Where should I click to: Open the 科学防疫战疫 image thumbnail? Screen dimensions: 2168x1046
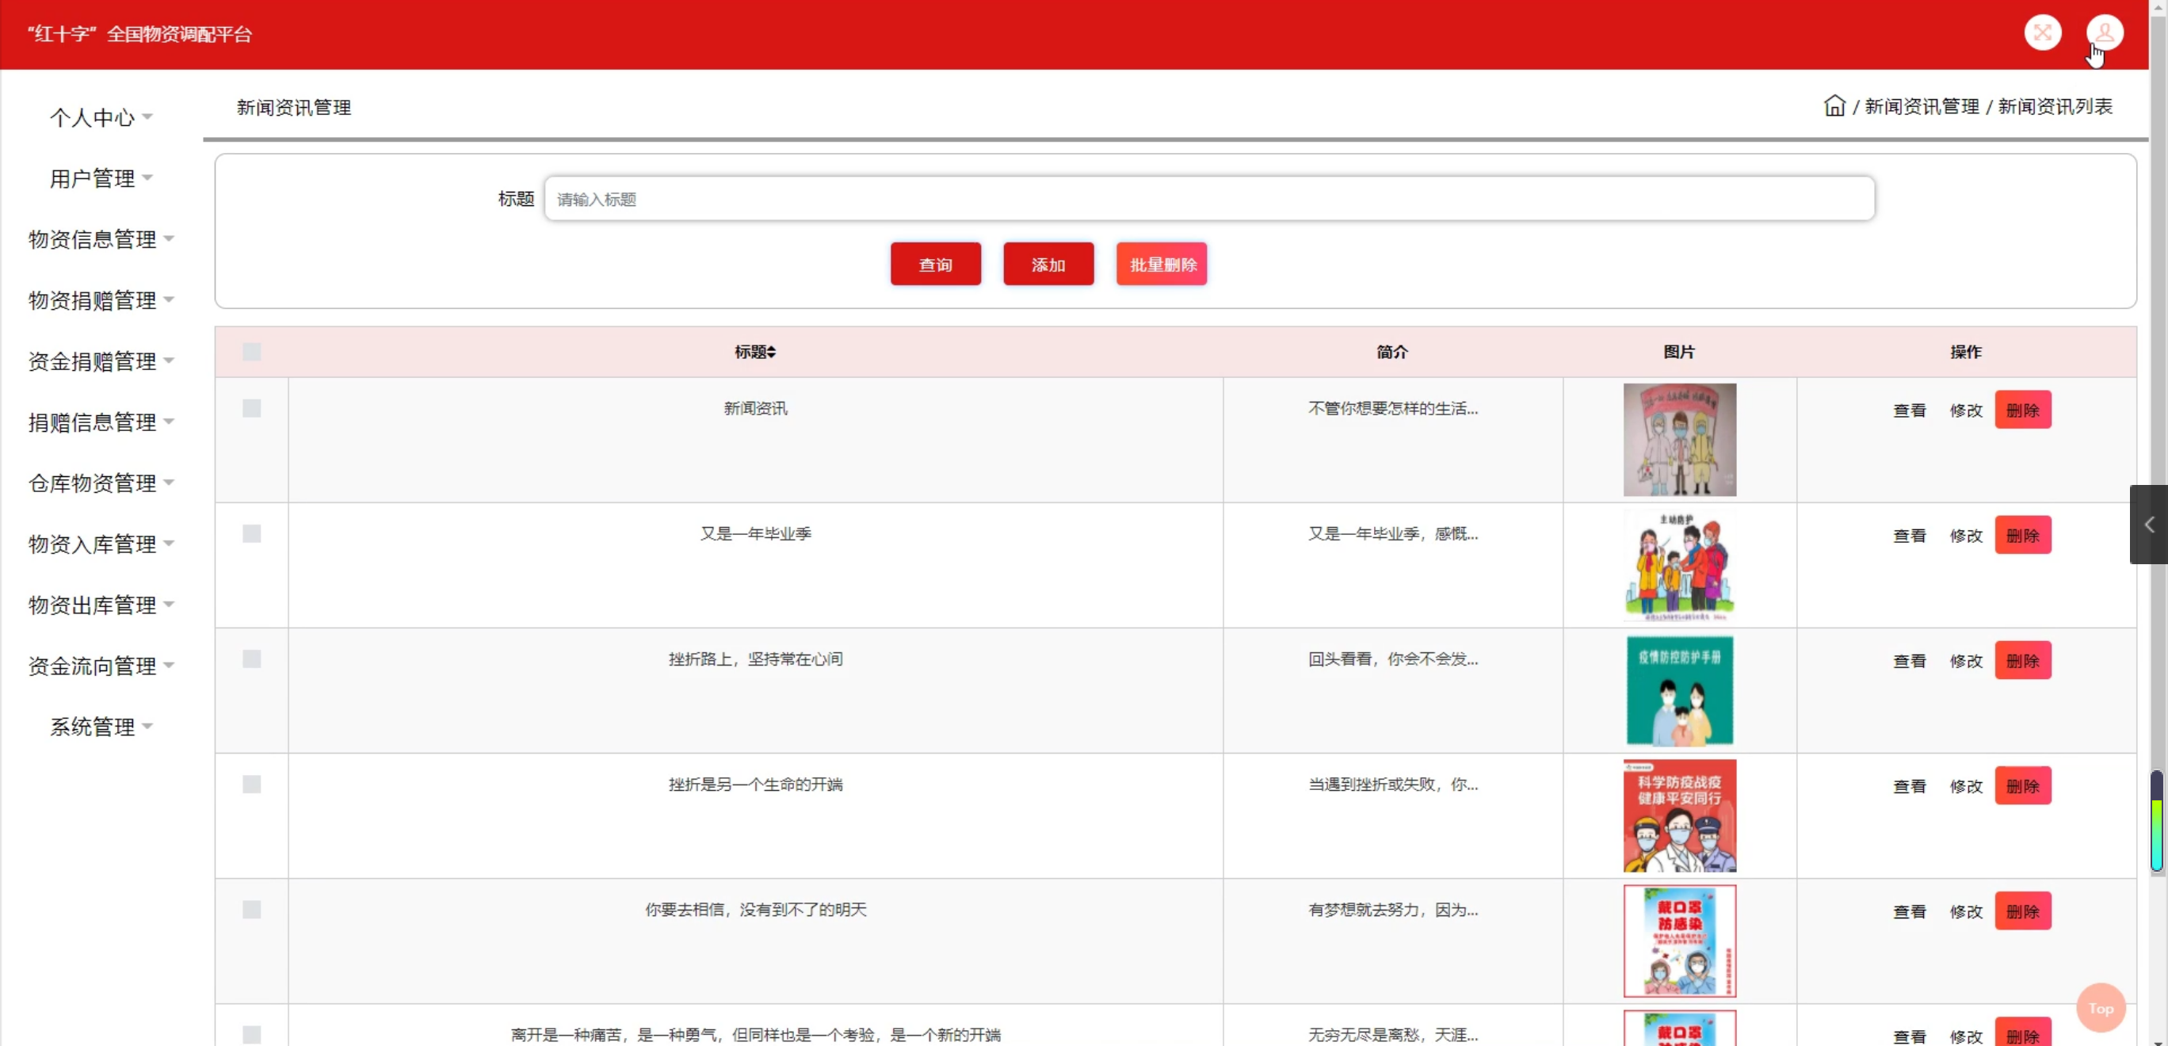pyautogui.click(x=1679, y=815)
